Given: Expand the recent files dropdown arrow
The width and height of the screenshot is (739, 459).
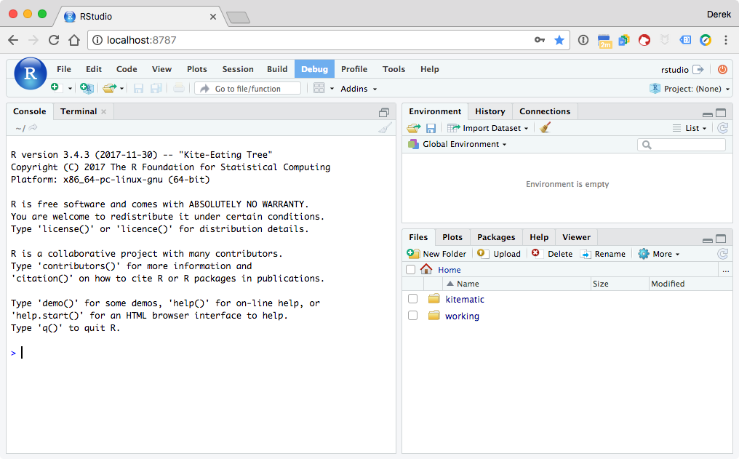Looking at the screenshot, I should pyautogui.click(x=121, y=89).
